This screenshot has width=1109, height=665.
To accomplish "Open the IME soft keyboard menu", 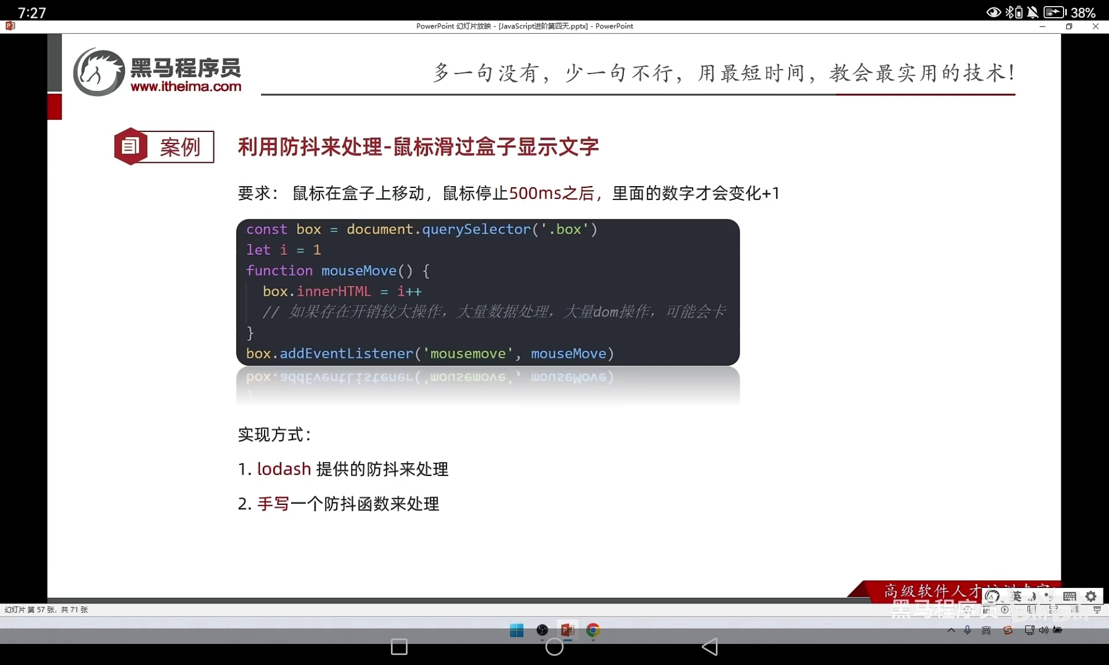I will pyautogui.click(x=1069, y=596).
